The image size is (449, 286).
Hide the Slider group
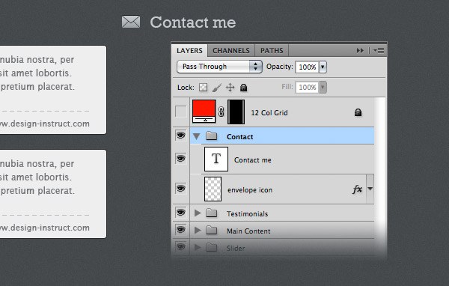(x=180, y=247)
